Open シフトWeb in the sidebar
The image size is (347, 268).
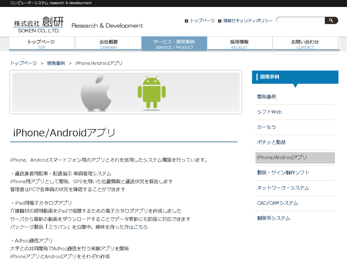click(x=269, y=112)
